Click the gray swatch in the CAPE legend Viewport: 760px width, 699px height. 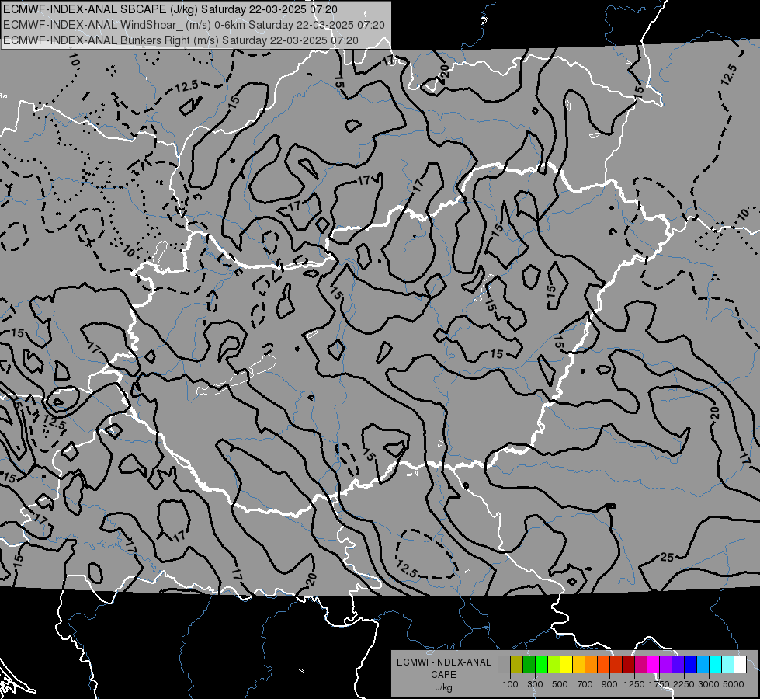tap(504, 665)
